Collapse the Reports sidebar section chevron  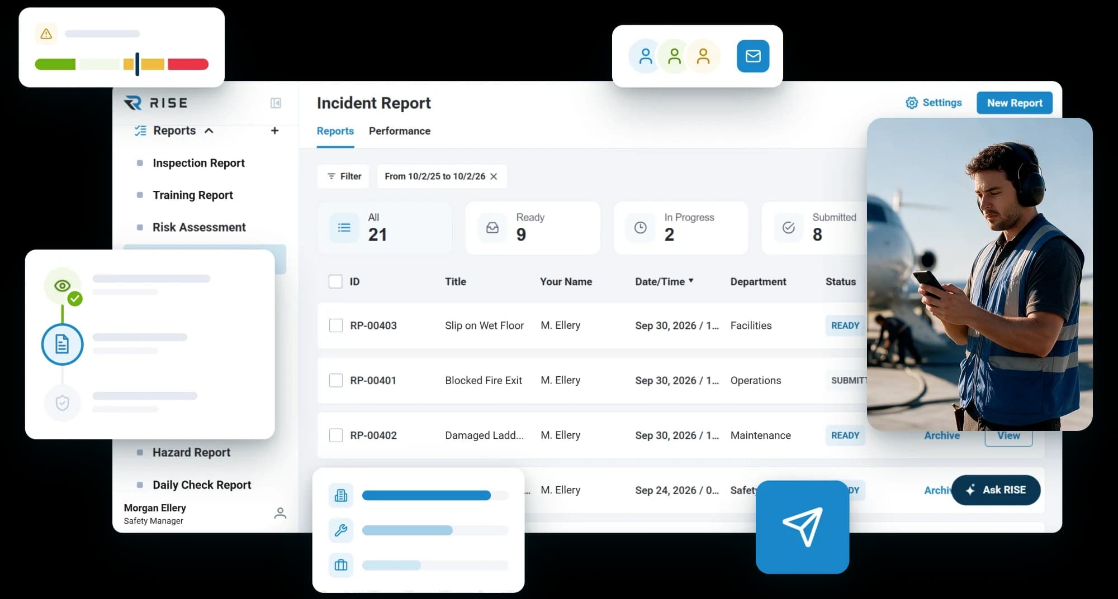click(x=209, y=131)
